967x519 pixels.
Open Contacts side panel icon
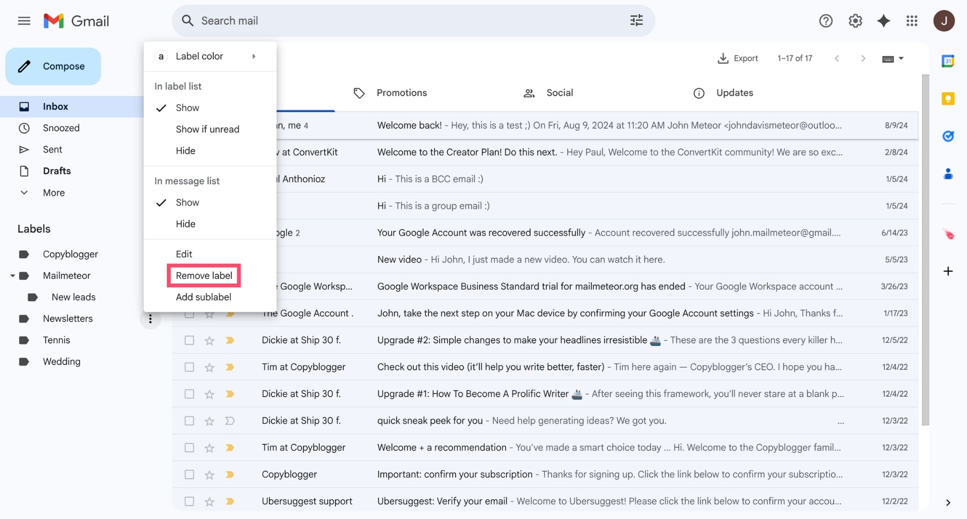pos(948,174)
